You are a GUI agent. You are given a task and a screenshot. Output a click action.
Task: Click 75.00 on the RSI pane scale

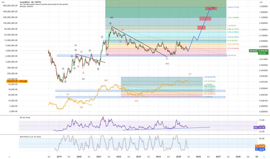262,120
